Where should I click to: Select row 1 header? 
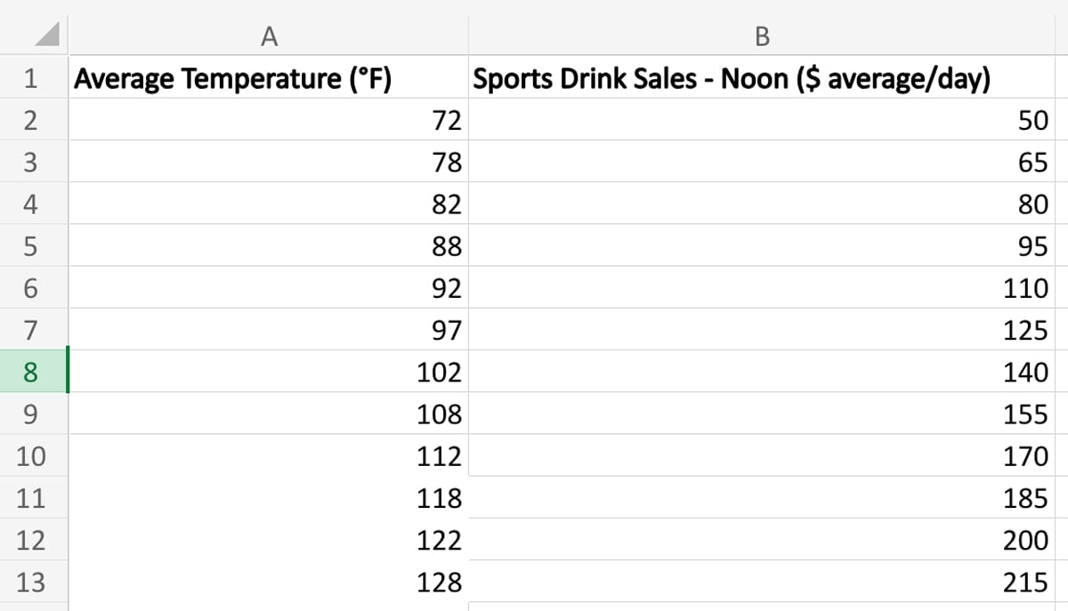pos(32,79)
